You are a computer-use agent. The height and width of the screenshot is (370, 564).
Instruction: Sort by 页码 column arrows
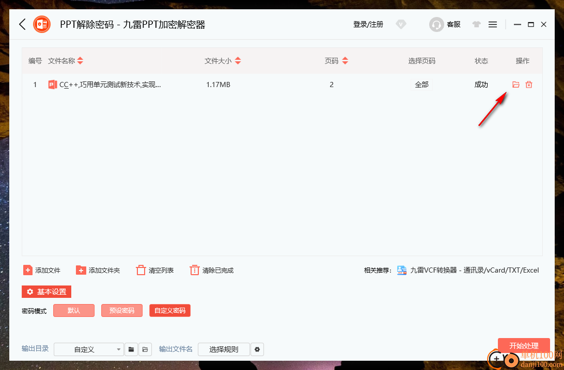coord(345,61)
